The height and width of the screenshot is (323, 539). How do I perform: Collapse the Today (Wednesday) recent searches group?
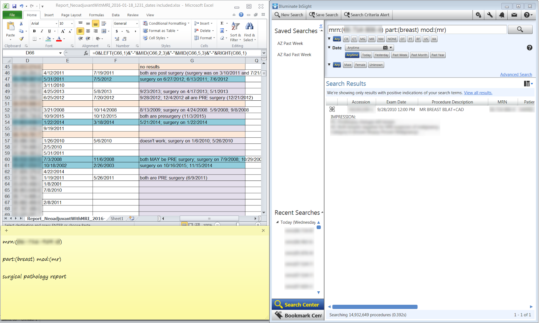pos(277,222)
